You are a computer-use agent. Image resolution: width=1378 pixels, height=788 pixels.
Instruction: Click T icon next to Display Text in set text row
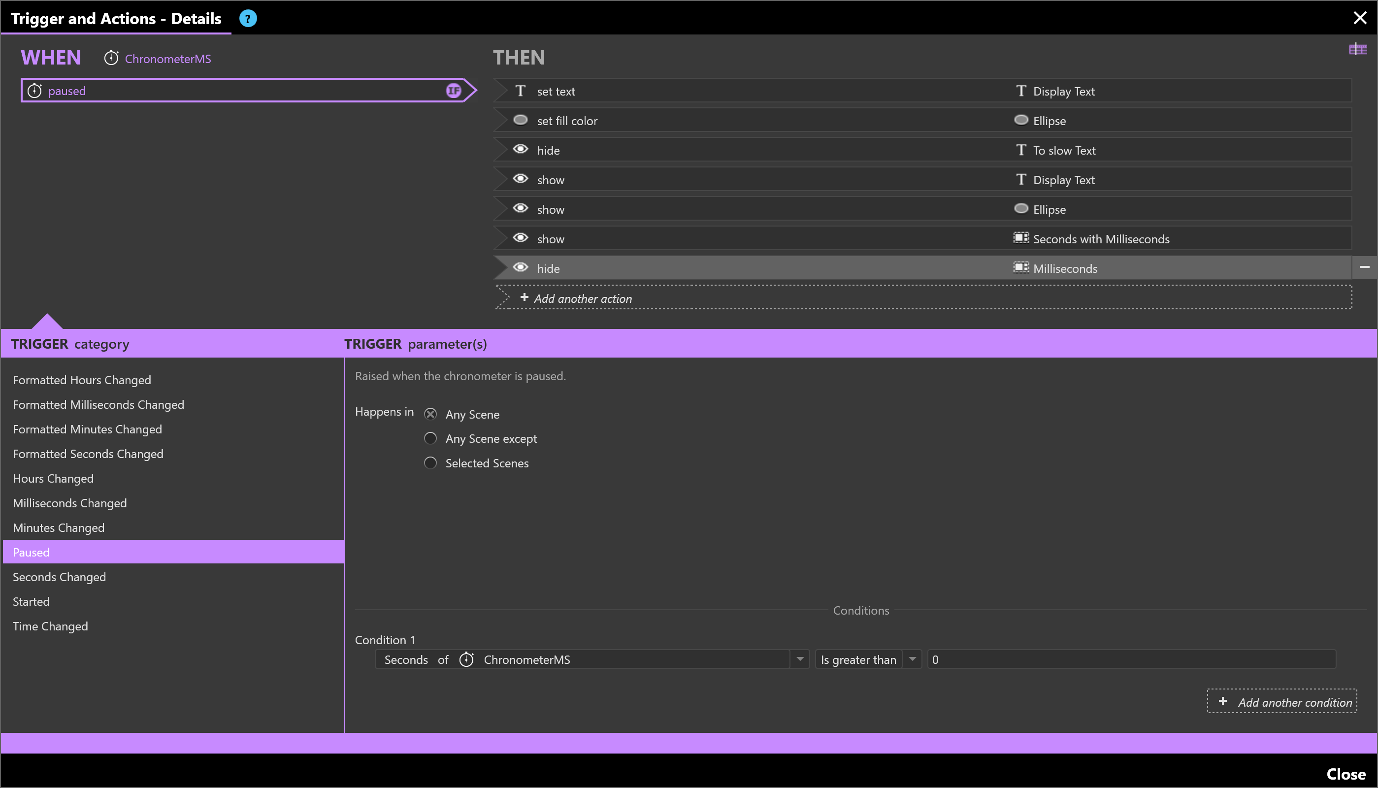click(1021, 91)
